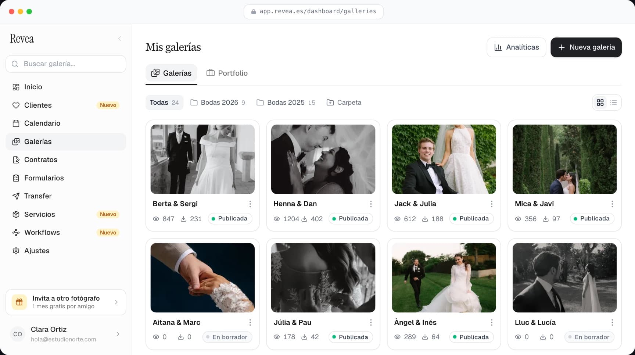Click the gear icon for Ajustes

pos(16,251)
